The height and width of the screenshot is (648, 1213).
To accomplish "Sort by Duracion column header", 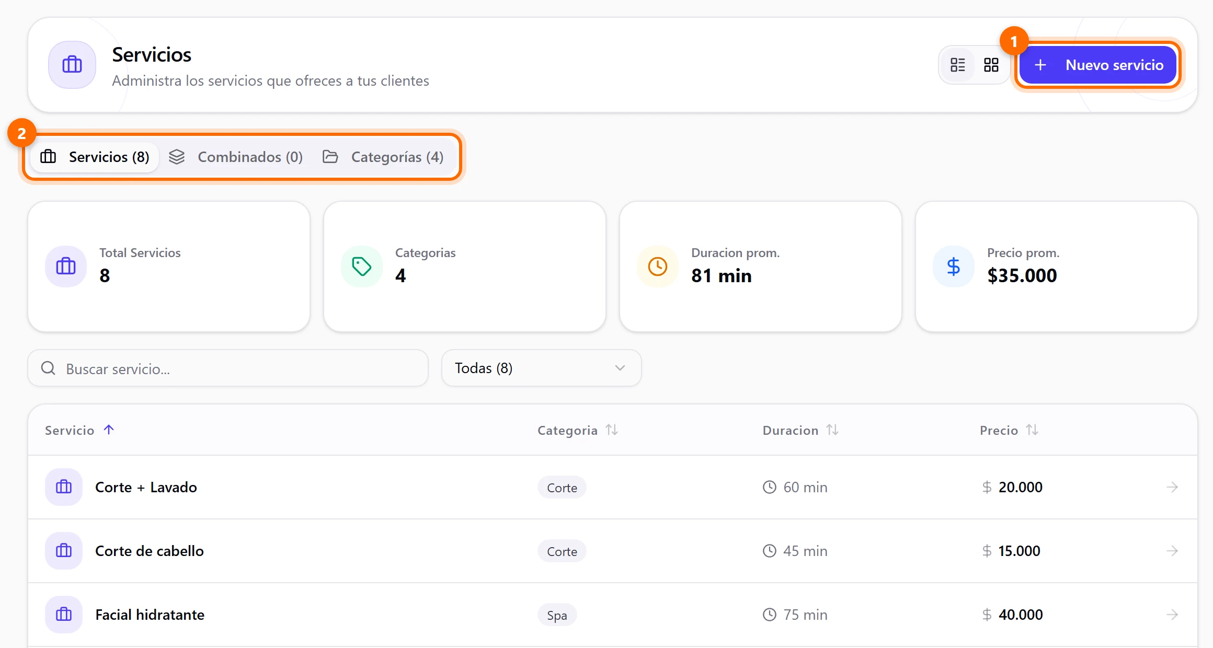I will 800,430.
